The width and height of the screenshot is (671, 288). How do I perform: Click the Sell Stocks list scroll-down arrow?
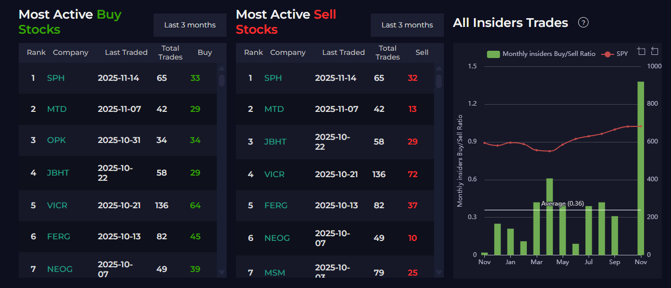[x=439, y=272]
